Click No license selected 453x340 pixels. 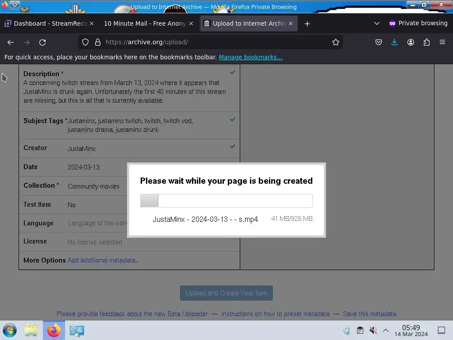(x=95, y=242)
